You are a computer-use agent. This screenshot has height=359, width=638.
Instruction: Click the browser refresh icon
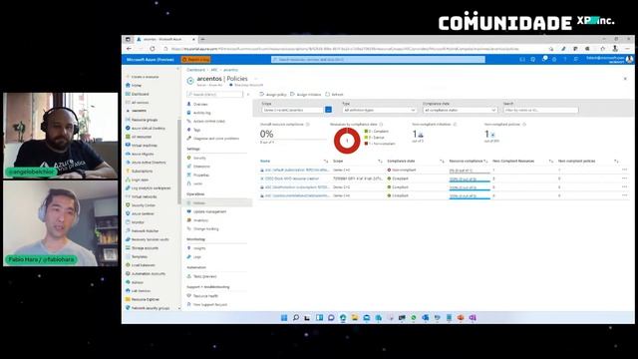(x=153, y=49)
